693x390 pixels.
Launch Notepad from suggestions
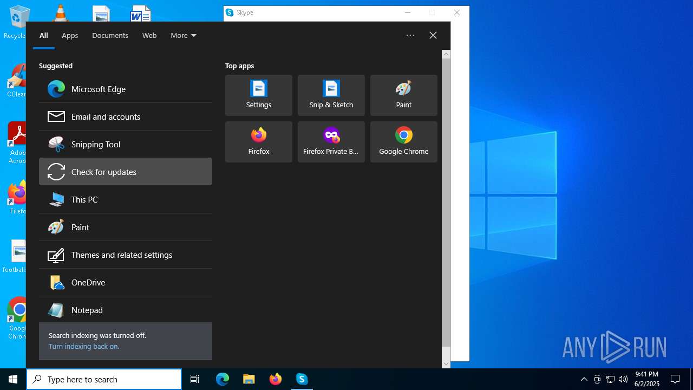[x=126, y=310]
